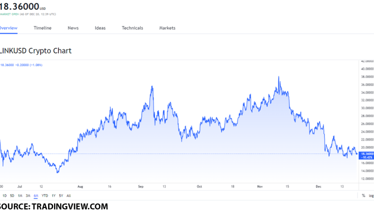Set chart range to 5D
374x213 pixels.
coord(12,196)
